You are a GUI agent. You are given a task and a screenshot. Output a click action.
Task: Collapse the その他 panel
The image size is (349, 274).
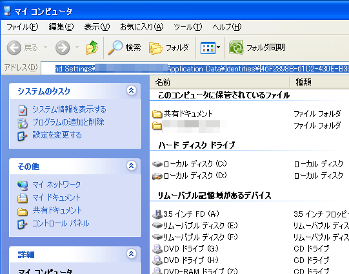click(x=132, y=165)
